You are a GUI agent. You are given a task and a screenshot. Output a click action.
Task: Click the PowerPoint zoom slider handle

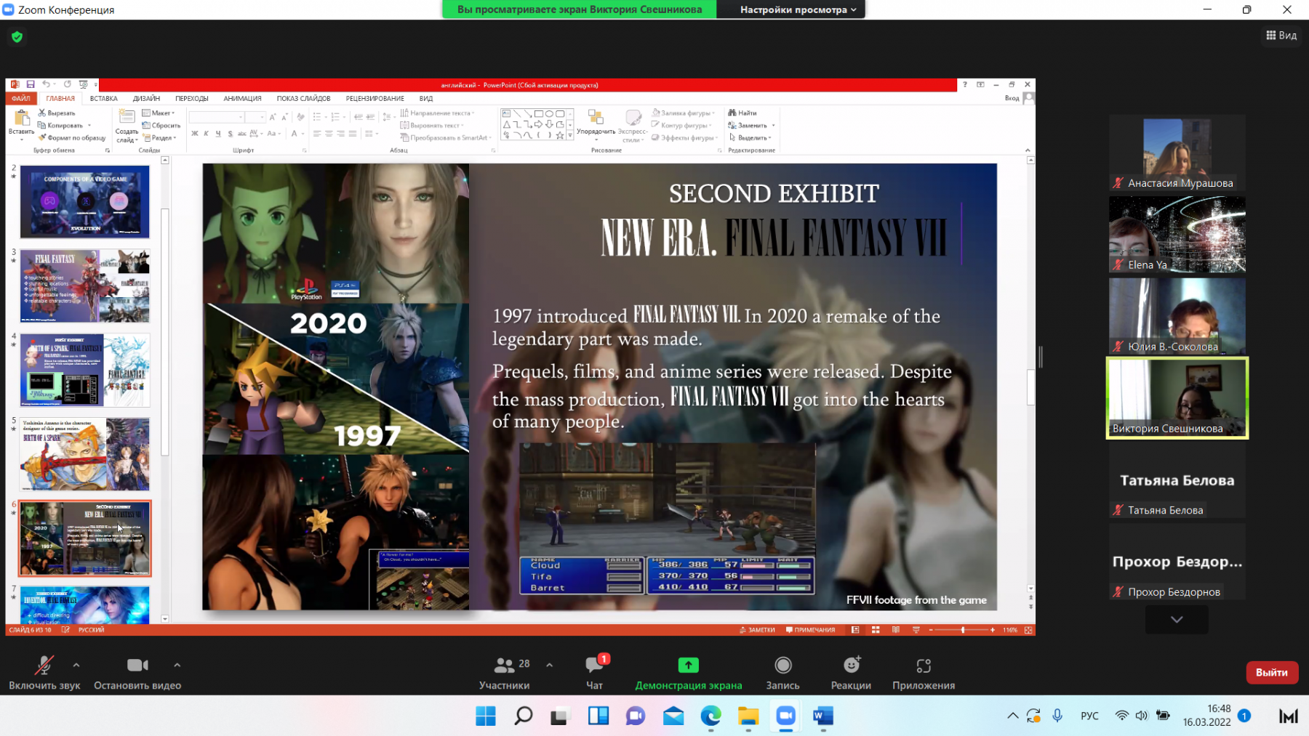click(963, 630)
